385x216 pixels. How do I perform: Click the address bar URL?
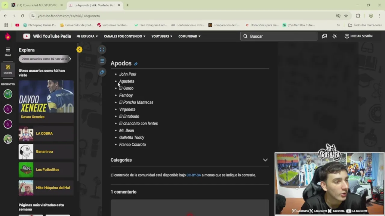(x=69, y=16)
